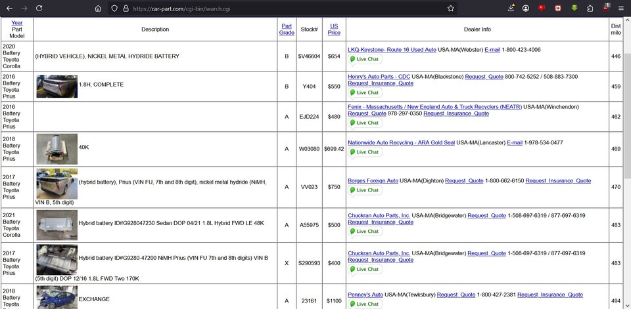Request insurance quote for Chuckran stock A55975
This screenshot has width=631, height=309.
(x=381, y=222)
